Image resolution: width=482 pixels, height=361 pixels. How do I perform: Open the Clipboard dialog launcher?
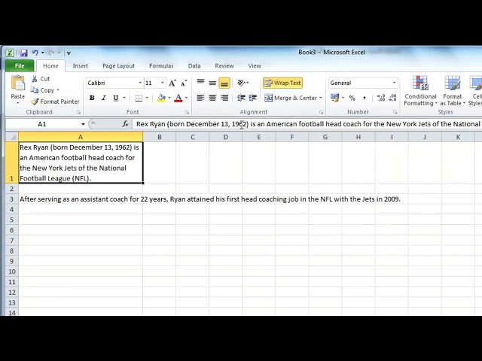pos(78,112)
